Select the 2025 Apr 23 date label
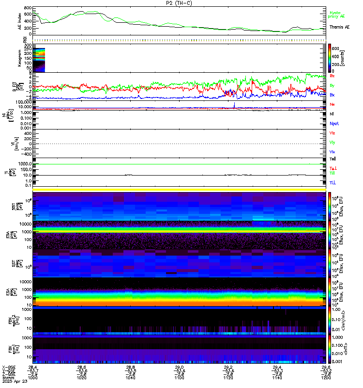363x388 pixels. [x=15, y=381]
